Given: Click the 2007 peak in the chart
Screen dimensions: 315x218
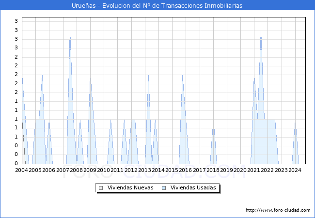Looking at the screenshot, I should pyautogui.click(x=70, y=31).
